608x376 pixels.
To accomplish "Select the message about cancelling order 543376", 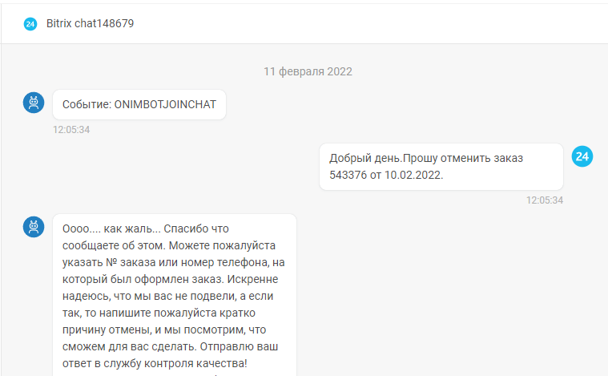I will click(x=441, y=167).
